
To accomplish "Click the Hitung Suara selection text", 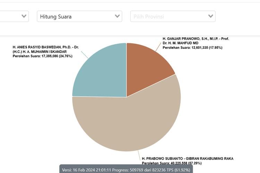I will (x=56, y=17).
